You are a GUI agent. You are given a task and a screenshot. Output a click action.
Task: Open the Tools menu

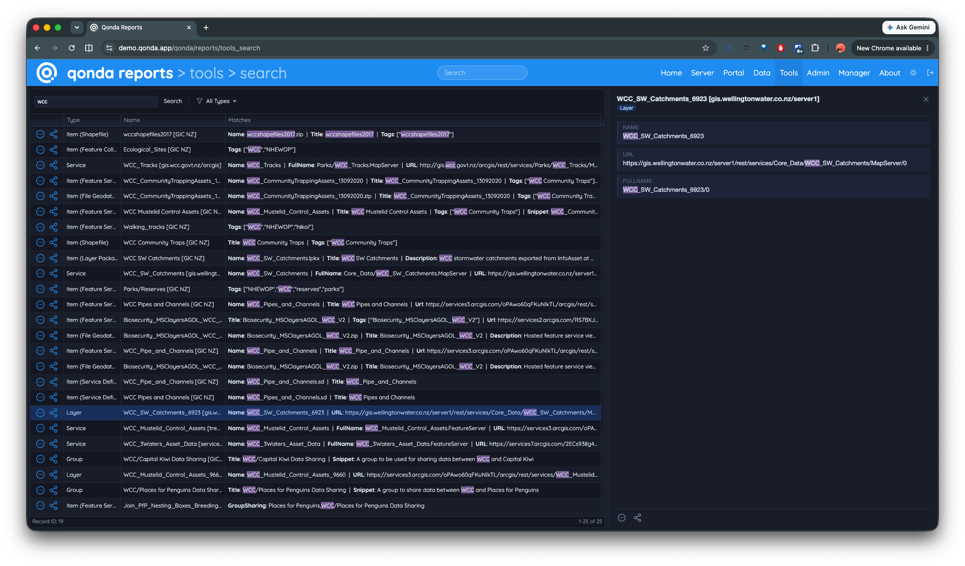[789, 73]
